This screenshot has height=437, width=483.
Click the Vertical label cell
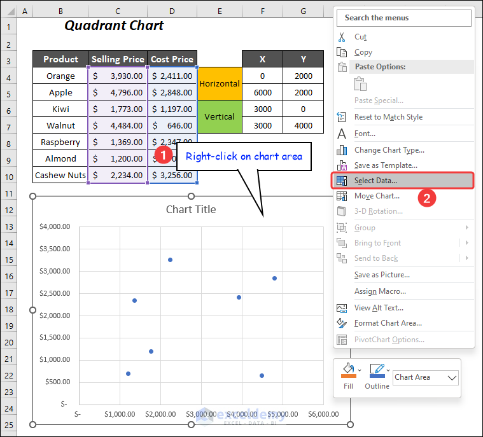coord(220,117)
